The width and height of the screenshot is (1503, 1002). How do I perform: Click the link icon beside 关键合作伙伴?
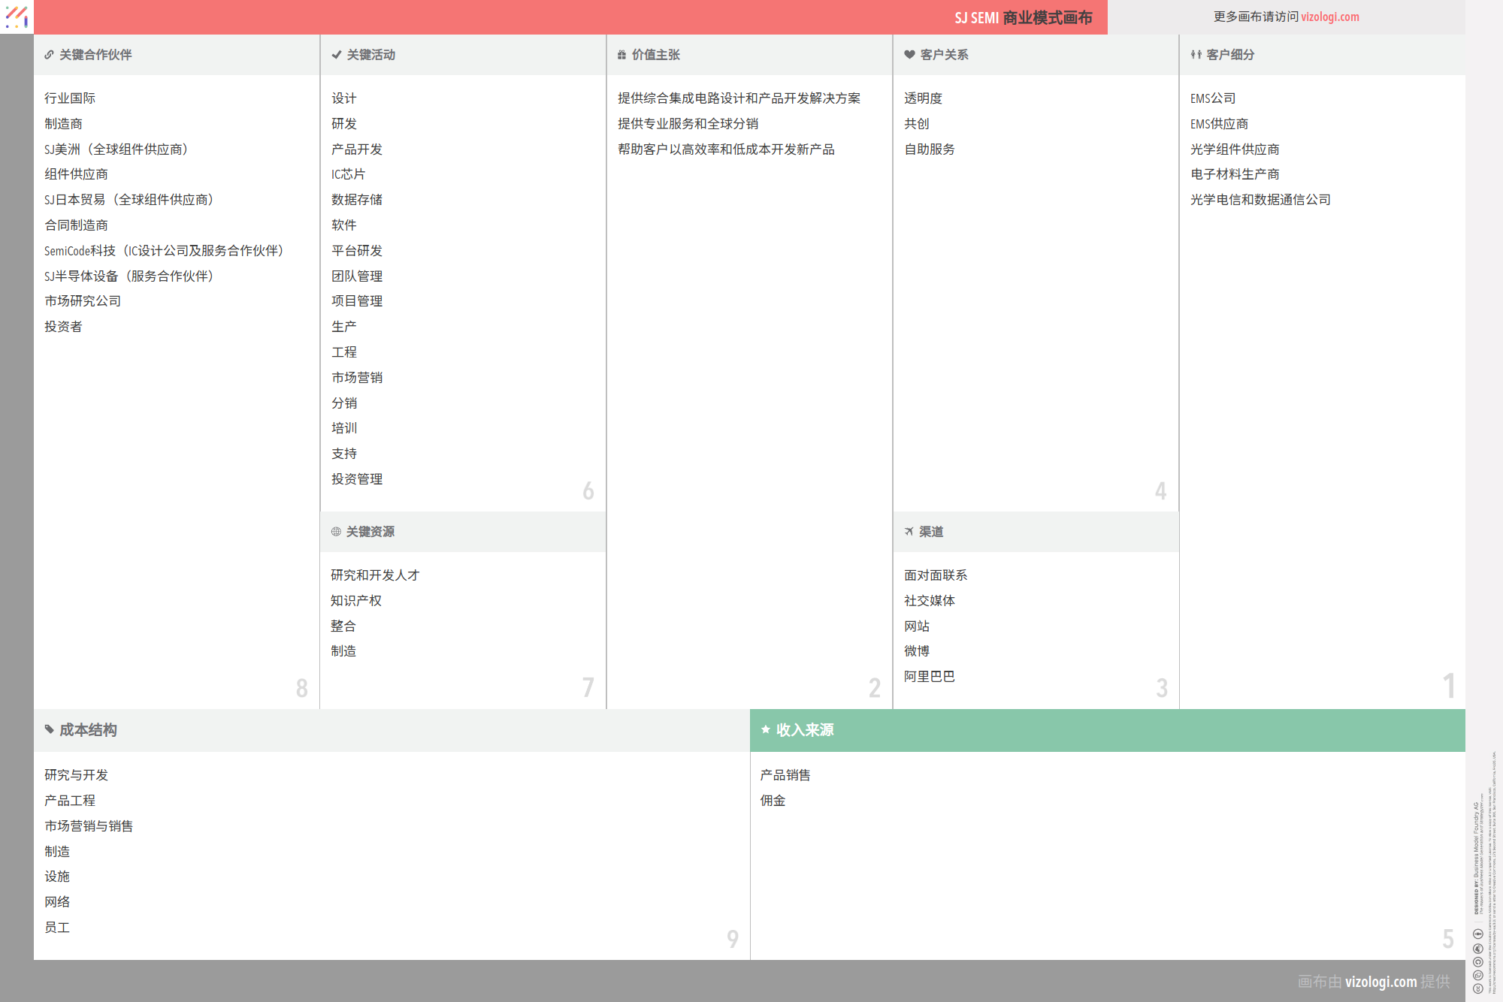49,55
